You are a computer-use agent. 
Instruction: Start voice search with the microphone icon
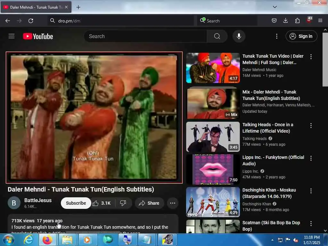(239, 36)
